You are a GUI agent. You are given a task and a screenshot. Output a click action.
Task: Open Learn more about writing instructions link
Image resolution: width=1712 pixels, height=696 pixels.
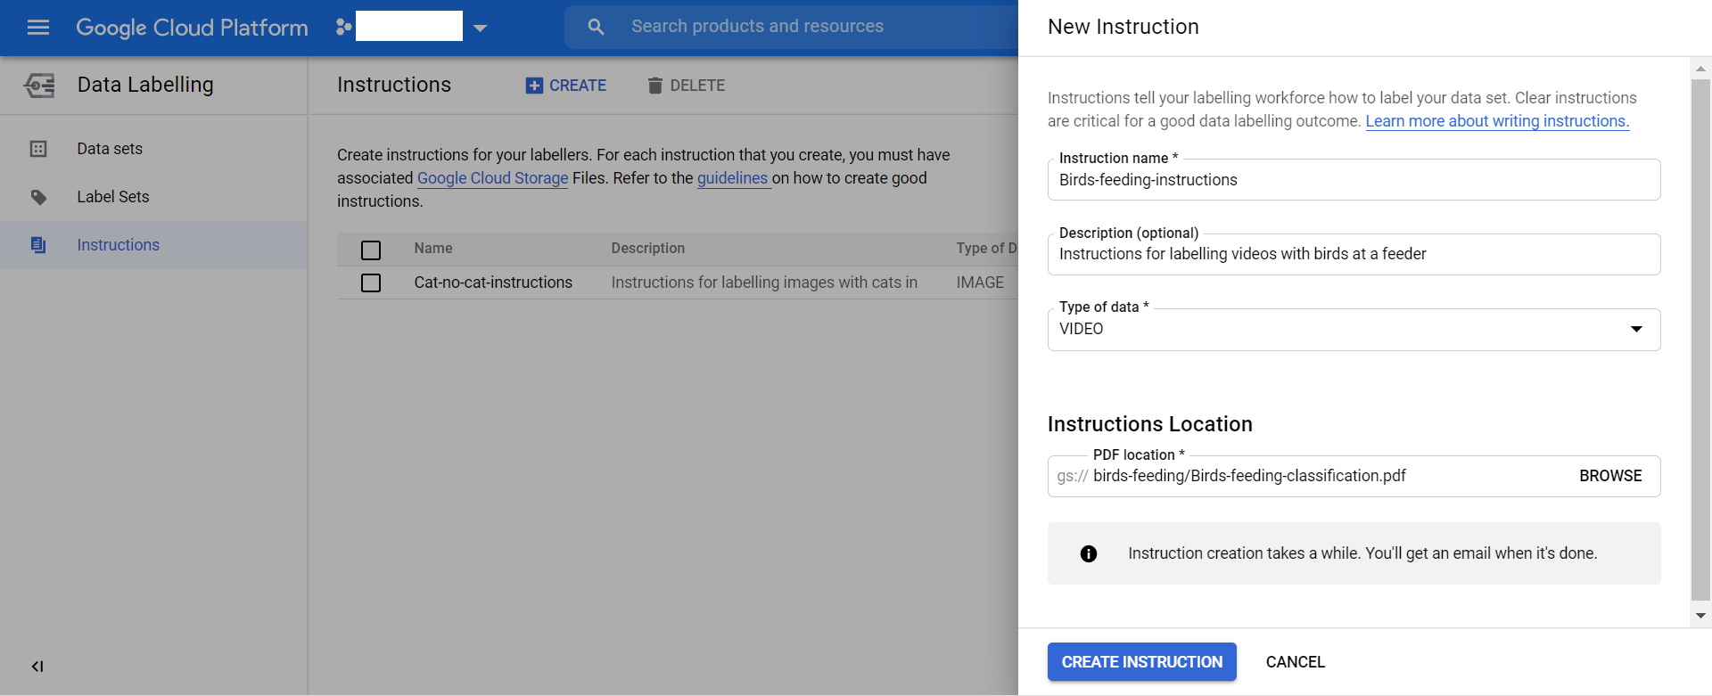[1496, 121]
